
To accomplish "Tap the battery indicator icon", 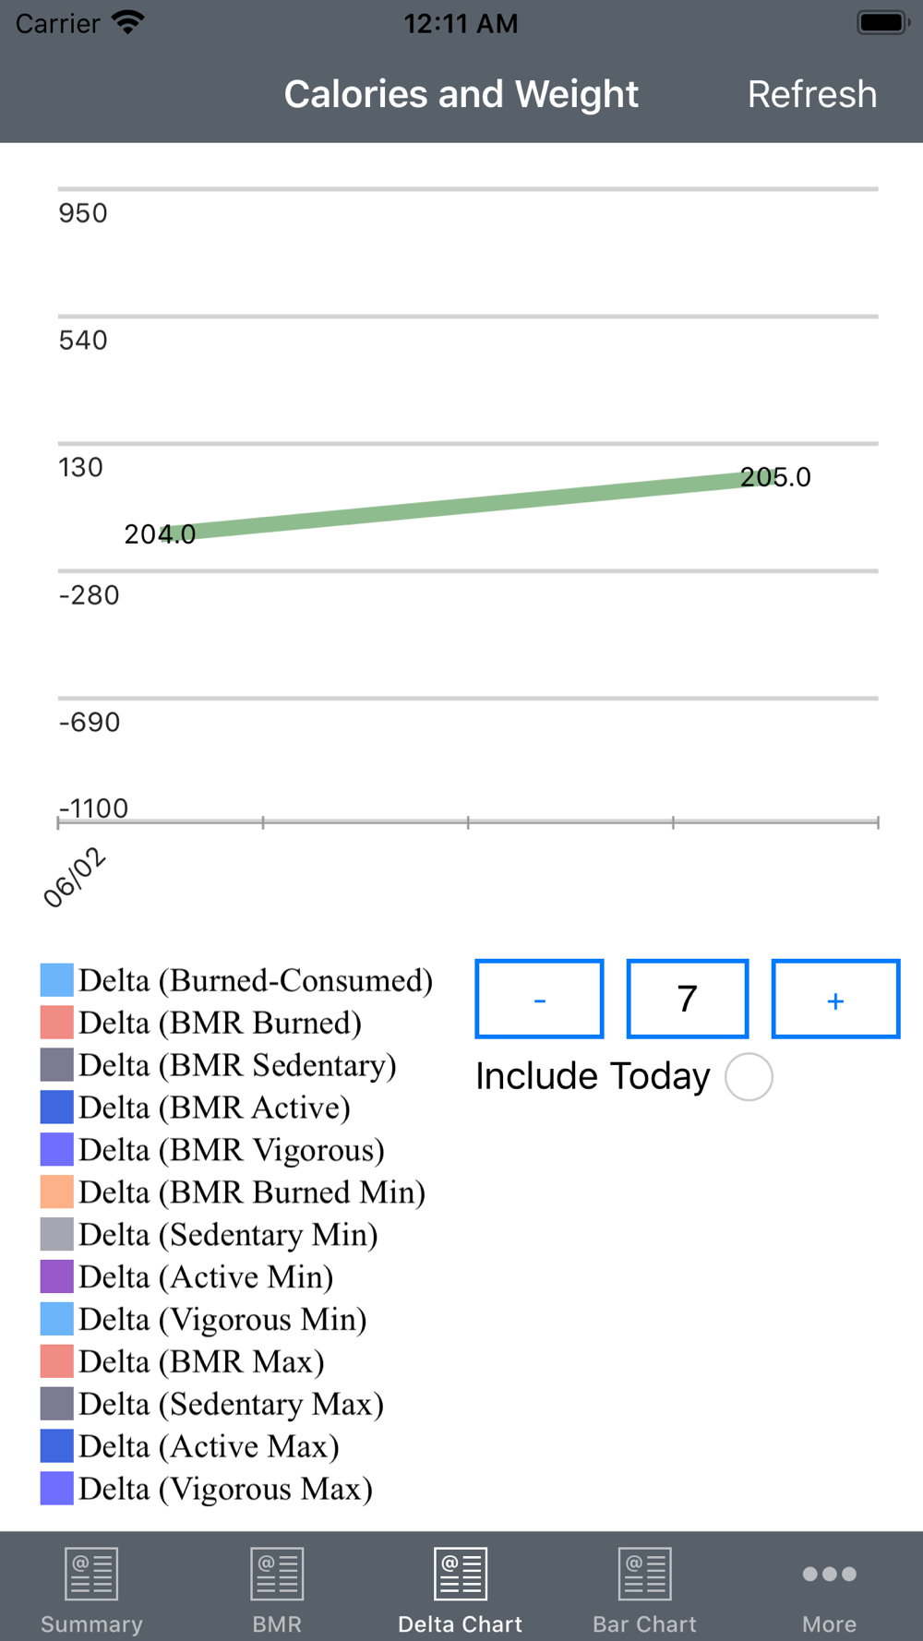I will 883,22.
